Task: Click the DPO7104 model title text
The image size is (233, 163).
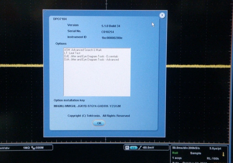Action: (x=60, y=19)
